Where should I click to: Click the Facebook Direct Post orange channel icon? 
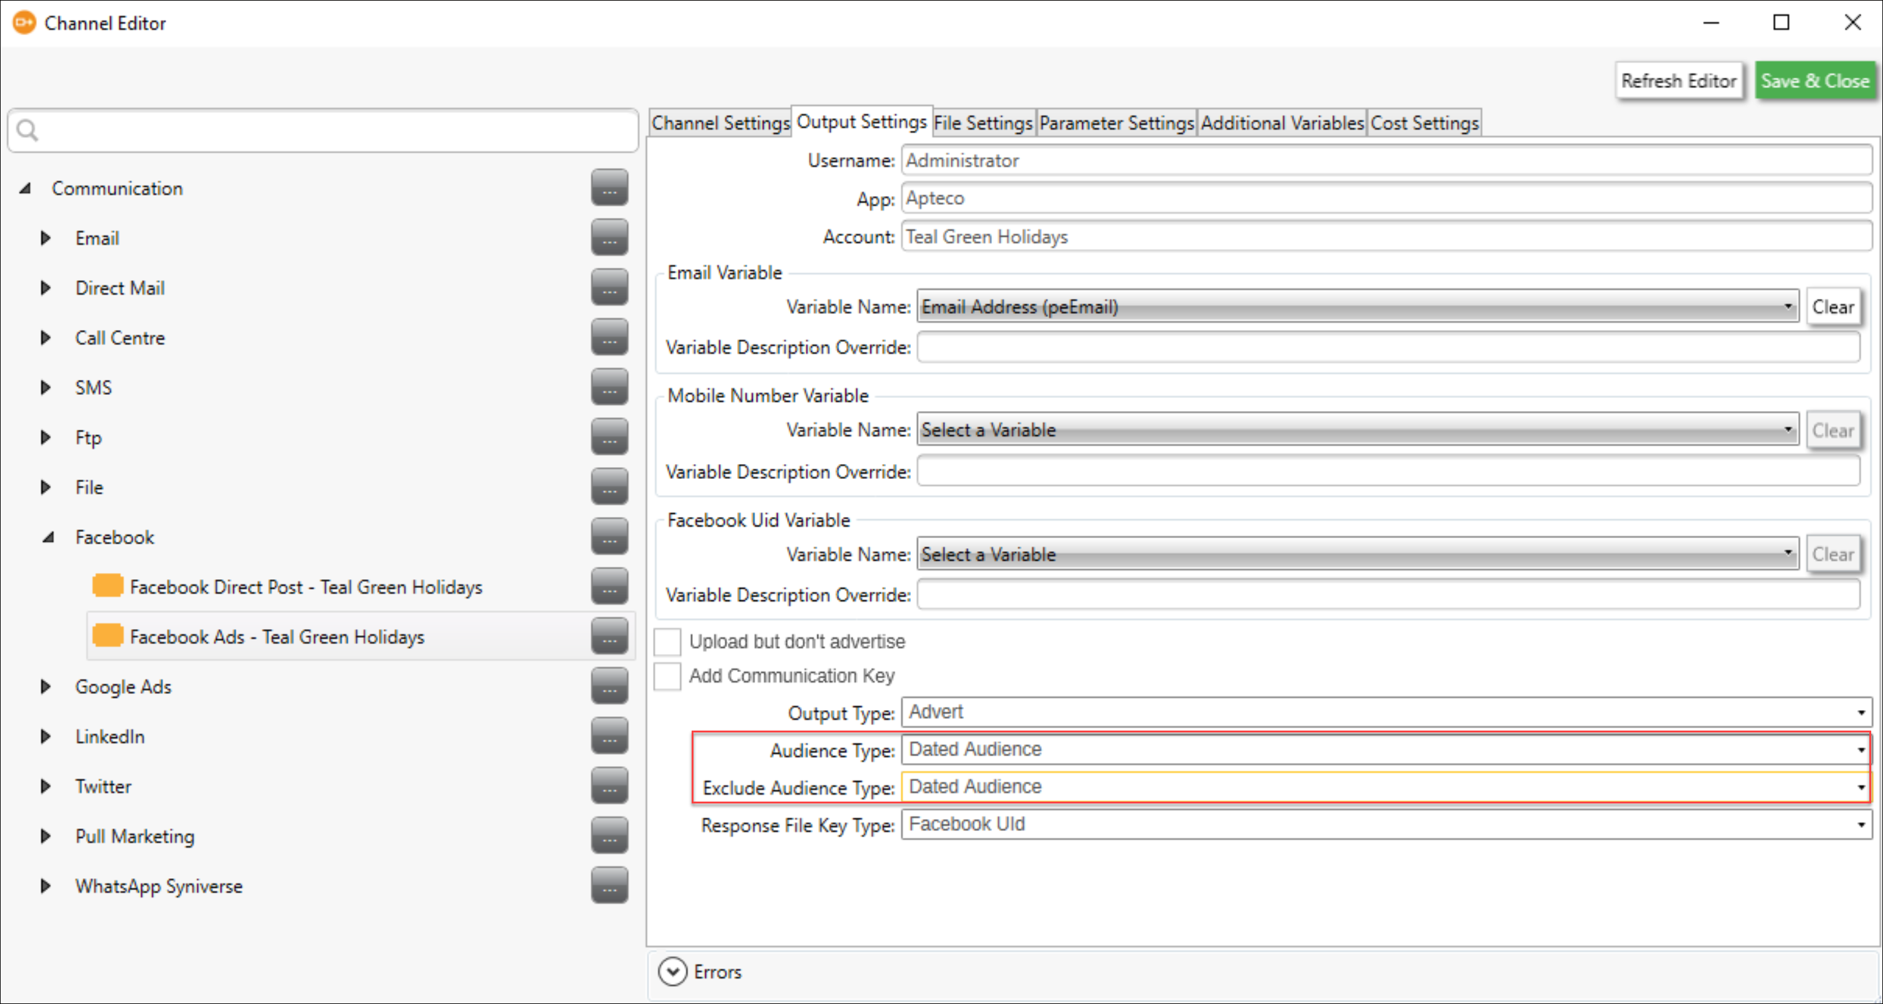tap(107, 586)
